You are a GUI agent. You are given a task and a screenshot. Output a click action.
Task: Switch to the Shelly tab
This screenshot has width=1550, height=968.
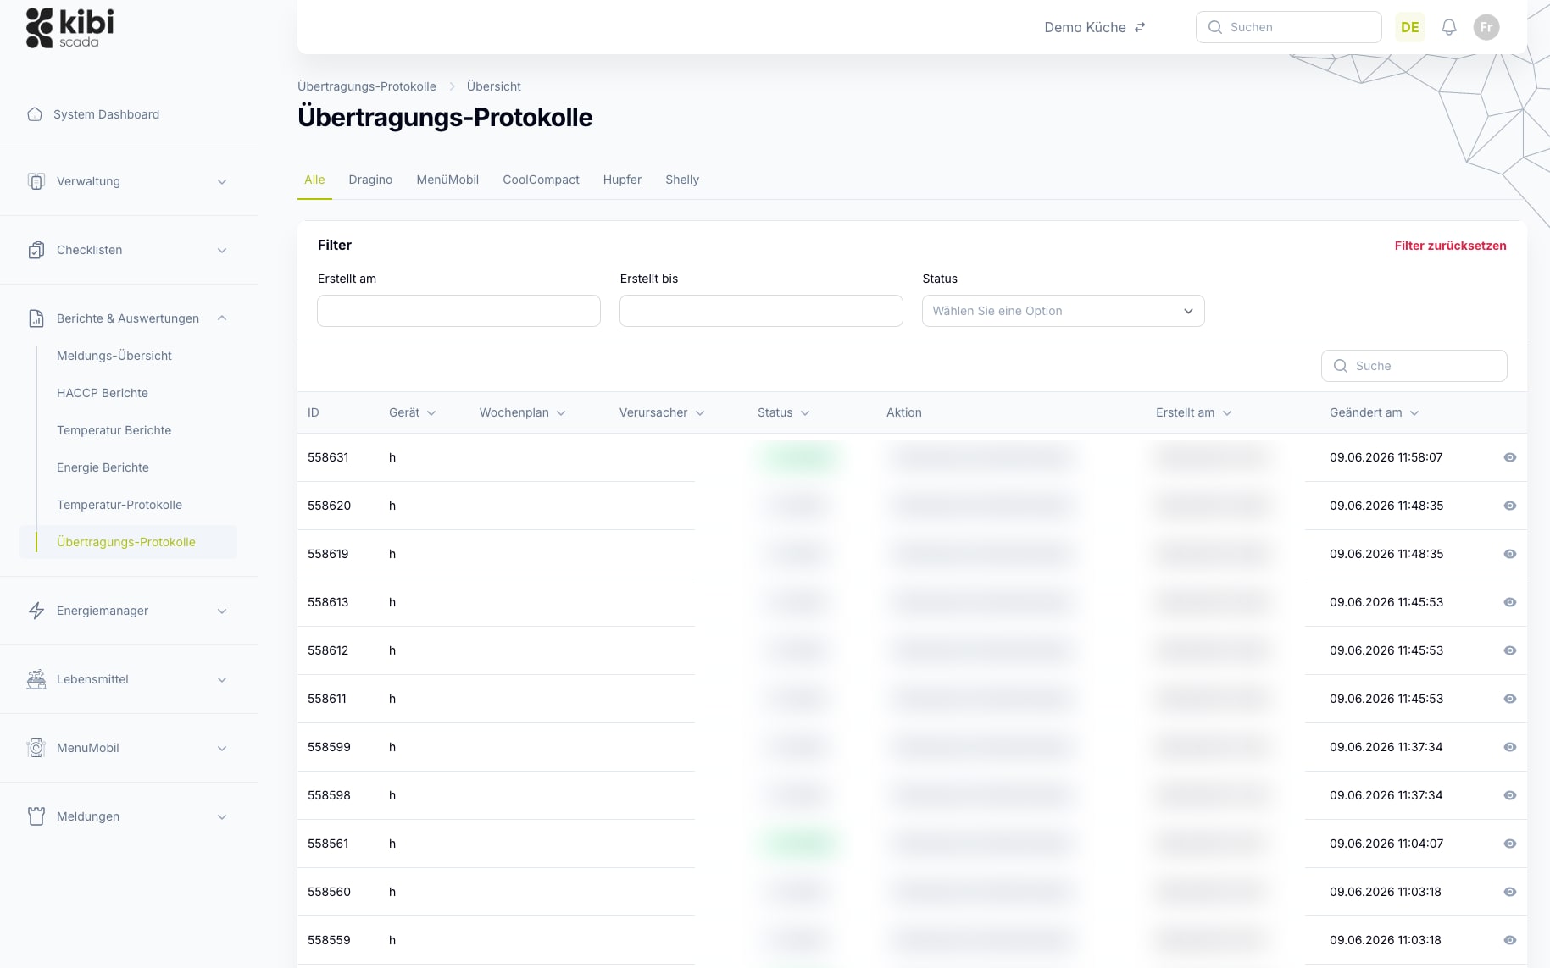click(682, 180)
